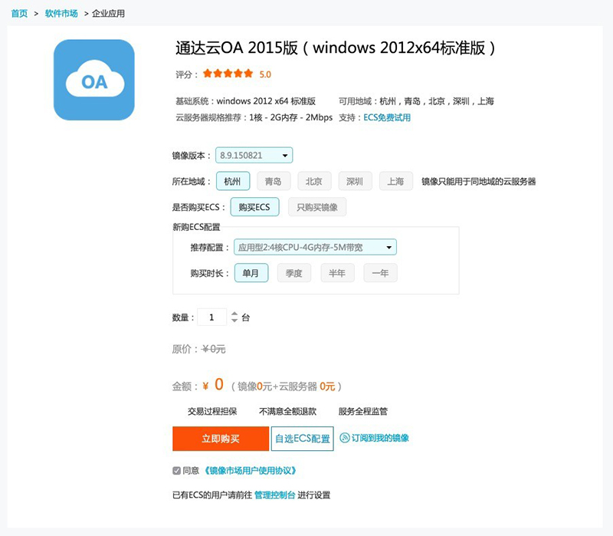Open the 推荐配置 dropdown
The image size is (613, 536).
point(315,247)
